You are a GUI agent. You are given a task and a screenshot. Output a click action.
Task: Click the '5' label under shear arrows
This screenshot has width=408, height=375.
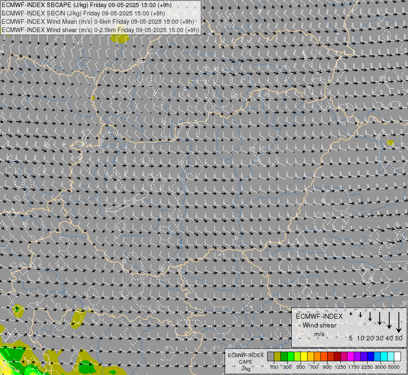point(351,338)
